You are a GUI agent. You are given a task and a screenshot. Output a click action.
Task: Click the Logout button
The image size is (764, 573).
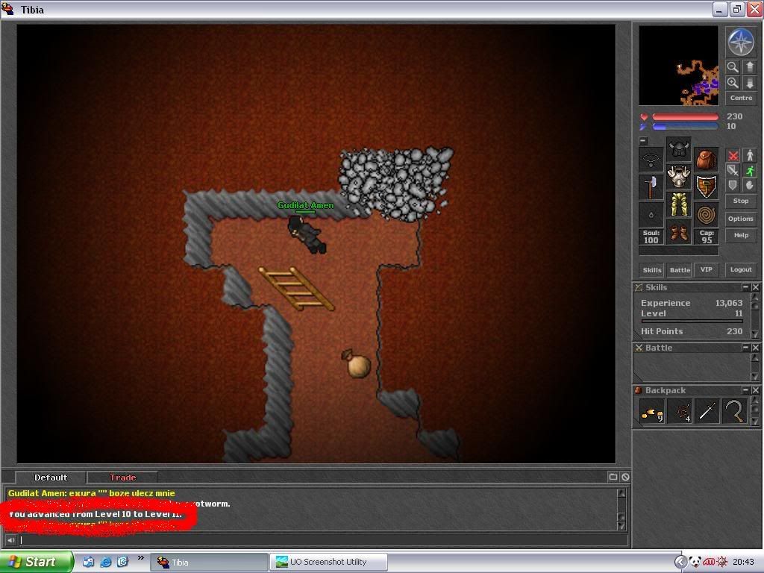(741, 270)
